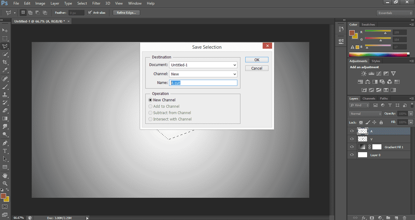Viewport: 415px width, 220px height.
Task: Select the Clone Stamp tool
Action: tap(5, 94)
